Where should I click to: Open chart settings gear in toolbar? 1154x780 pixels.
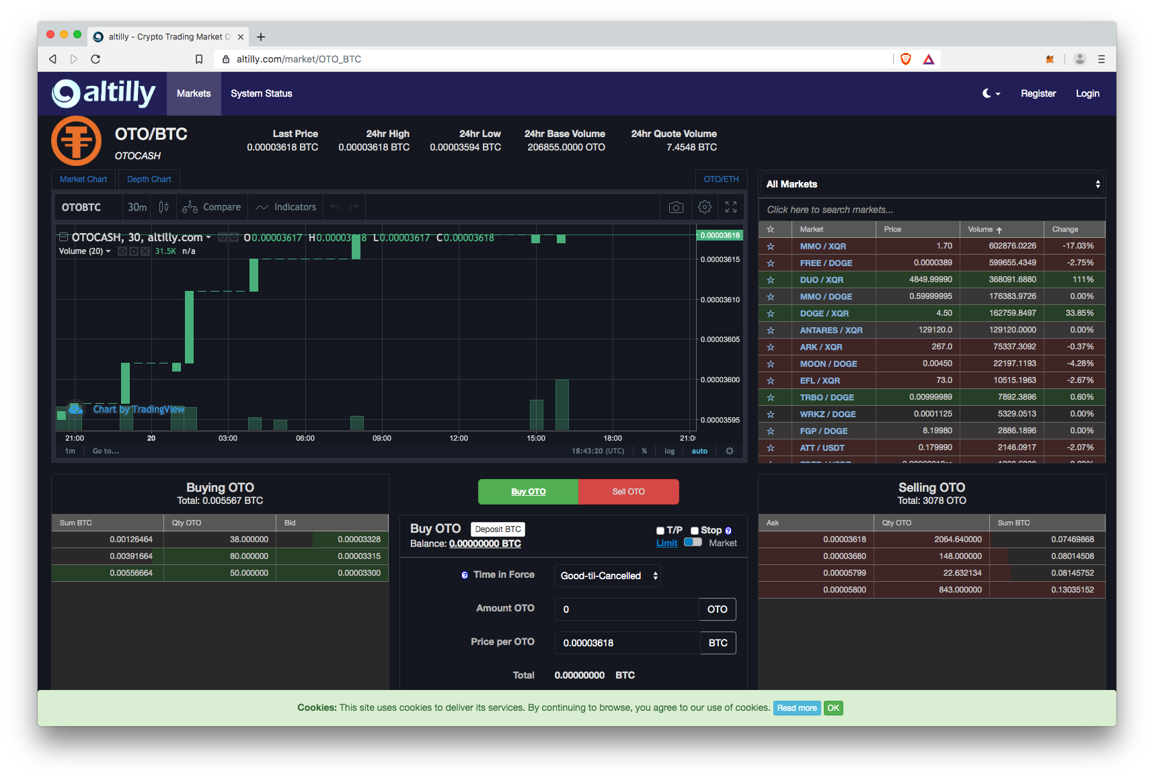pyautogui.click(x=704, y=207)
